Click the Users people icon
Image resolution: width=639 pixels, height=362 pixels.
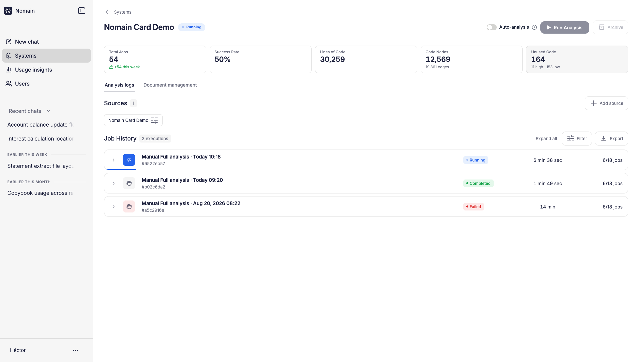(x=9, y=84)
